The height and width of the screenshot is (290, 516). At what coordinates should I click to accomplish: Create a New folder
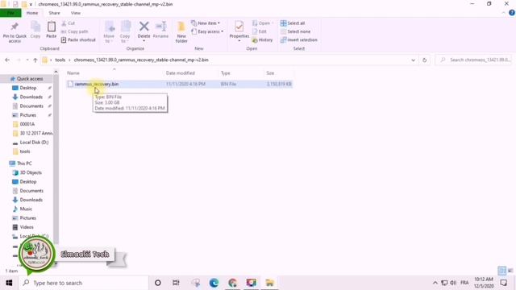point(181,32)
